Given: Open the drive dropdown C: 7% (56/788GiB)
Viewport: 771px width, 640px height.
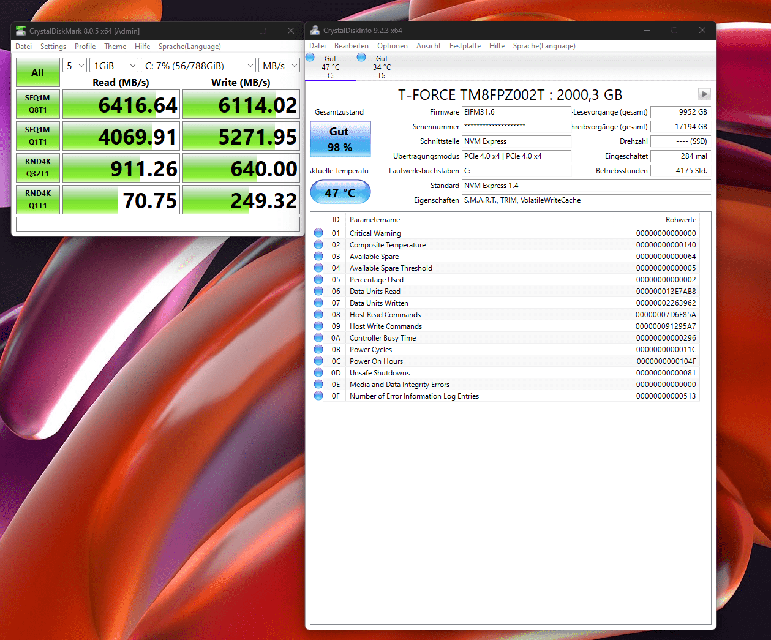Looking at the screenshot, I should (199, 66).
